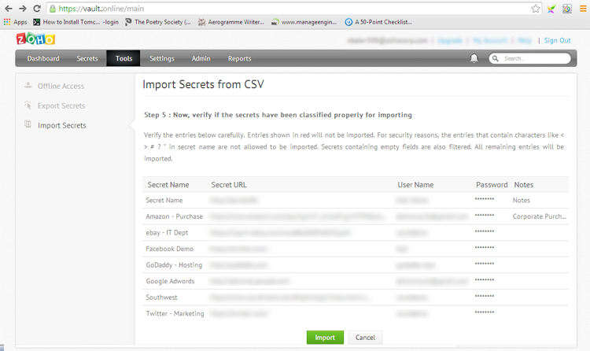590x351 pixels.
Task: Bookmark this page with the star icon
Action: [536, 9]
